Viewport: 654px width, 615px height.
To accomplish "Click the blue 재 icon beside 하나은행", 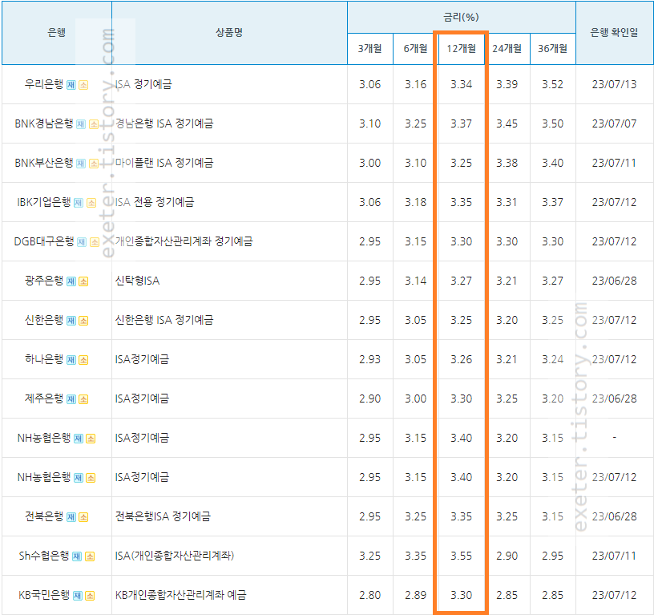I will coord(71,360).
